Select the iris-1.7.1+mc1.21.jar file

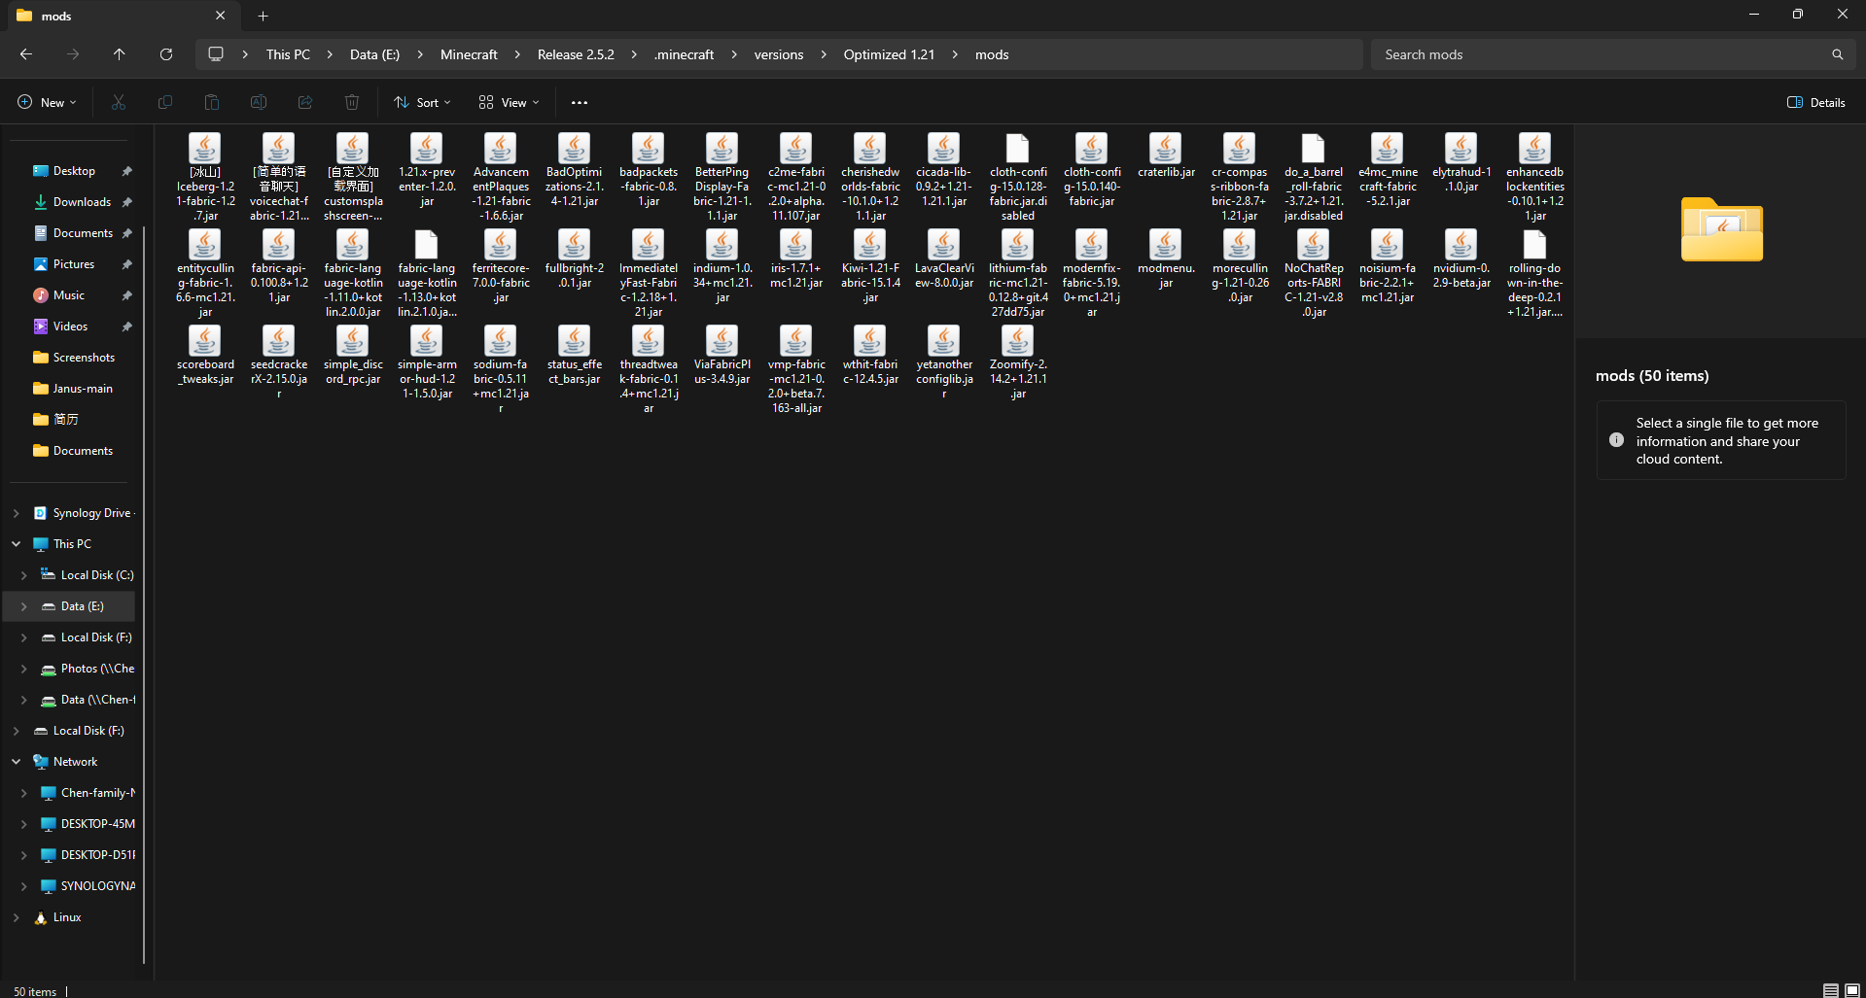(796, 259)
